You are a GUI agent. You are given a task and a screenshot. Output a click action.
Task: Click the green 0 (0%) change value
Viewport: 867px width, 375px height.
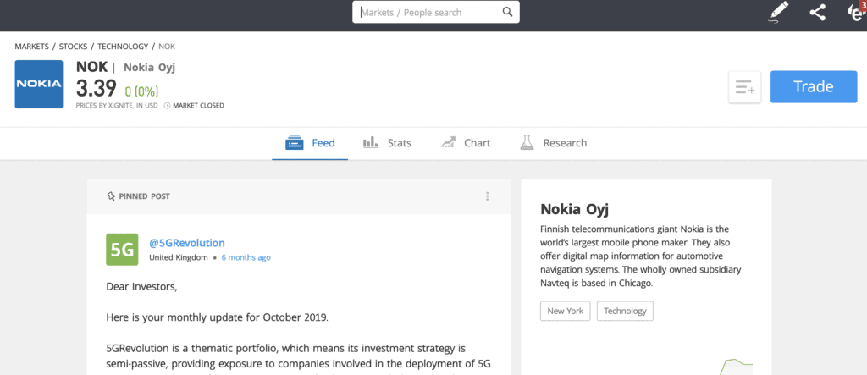click(141, 91)
